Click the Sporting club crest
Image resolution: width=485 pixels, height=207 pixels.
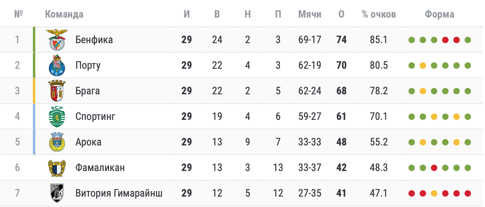[x=57, y=117]
